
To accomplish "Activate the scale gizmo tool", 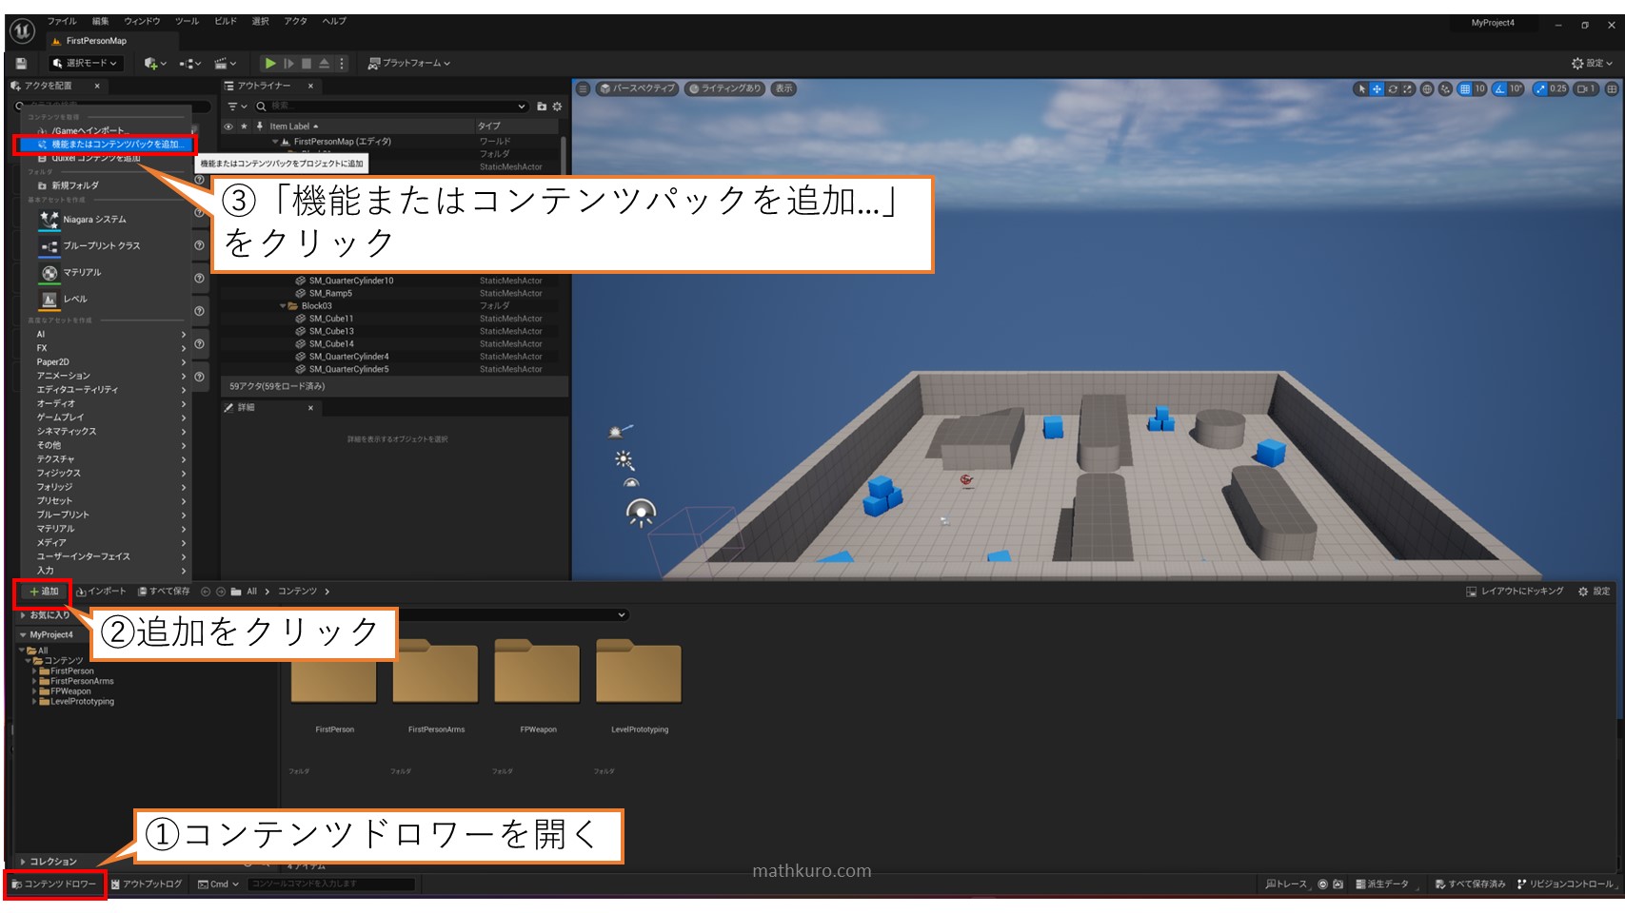I will (x=1408, y=88).
